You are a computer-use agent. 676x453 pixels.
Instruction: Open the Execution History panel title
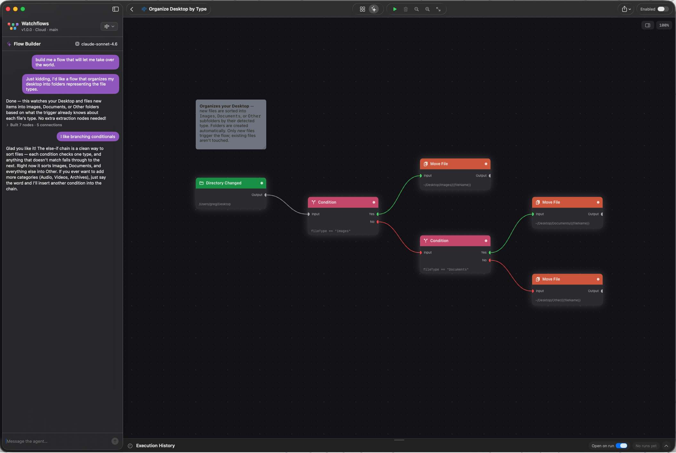[155, 446]
